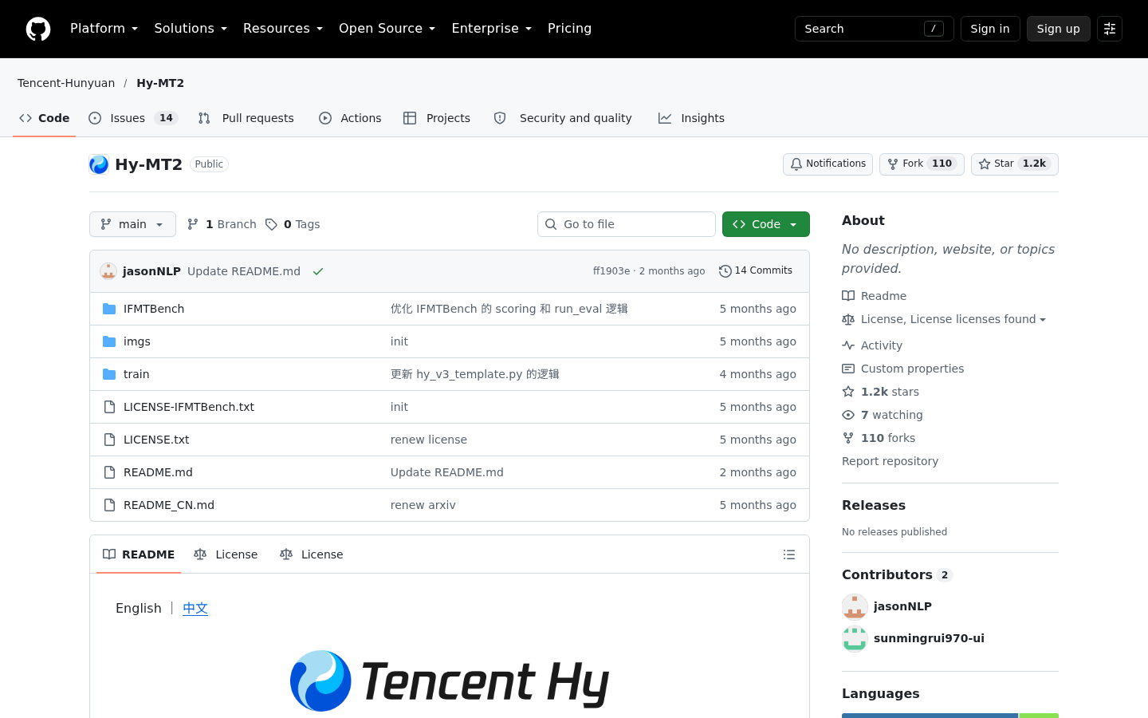
Task: Expand the Solutions menu
Action: pyautogui.click(x=191, y=29)
